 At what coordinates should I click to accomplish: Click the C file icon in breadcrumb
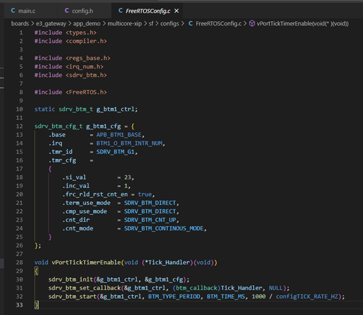coord(191,24)
